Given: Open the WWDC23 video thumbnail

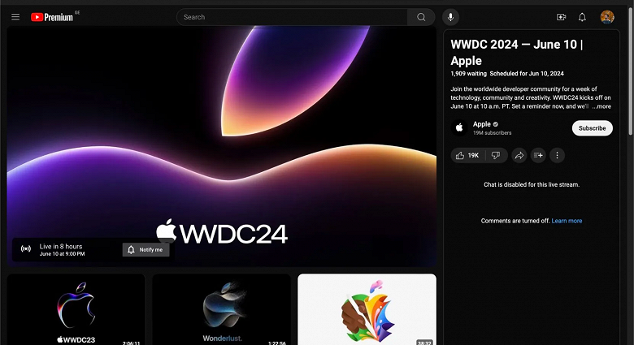Looking at the screenshot, I should (76, 309).
